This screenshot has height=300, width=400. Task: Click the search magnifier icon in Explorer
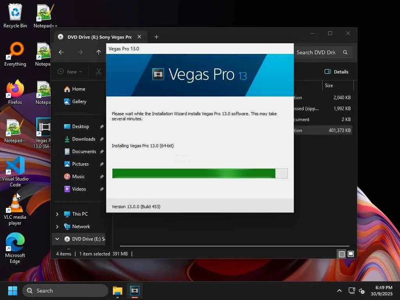[x=345, y=52]
